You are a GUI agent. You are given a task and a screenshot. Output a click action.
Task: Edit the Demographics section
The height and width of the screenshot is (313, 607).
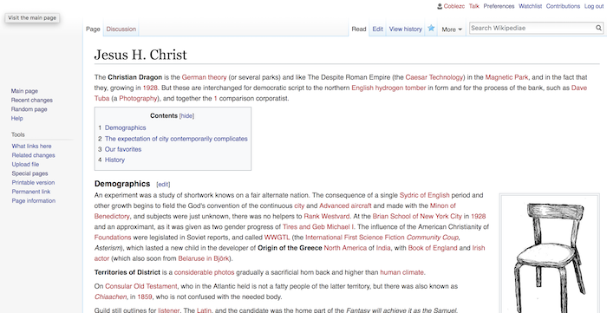163,185
